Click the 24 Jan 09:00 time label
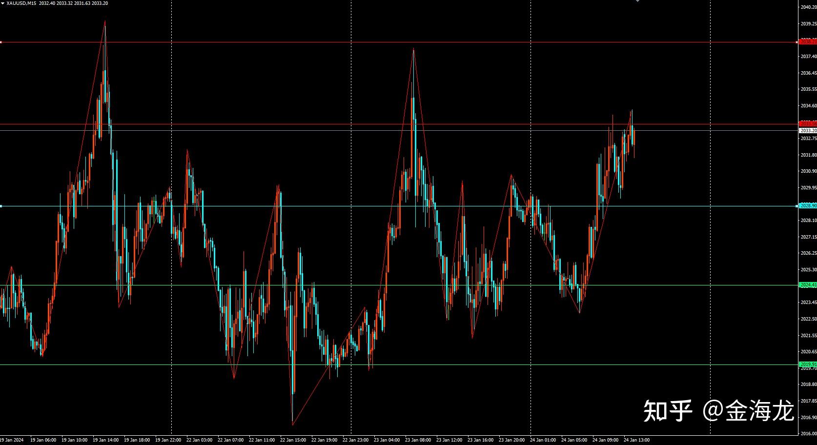This screenshot has height=445, width=817. pos(605,440)
